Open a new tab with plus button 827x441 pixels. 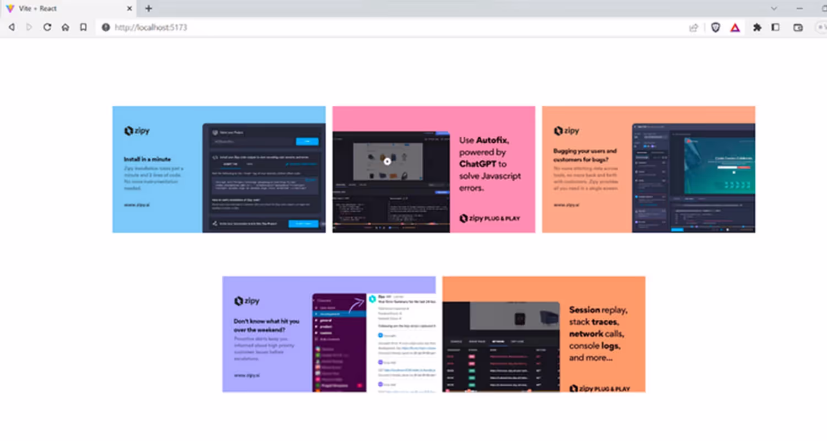(148, 8)
